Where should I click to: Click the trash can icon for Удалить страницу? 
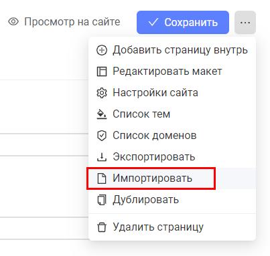(102, 227)
